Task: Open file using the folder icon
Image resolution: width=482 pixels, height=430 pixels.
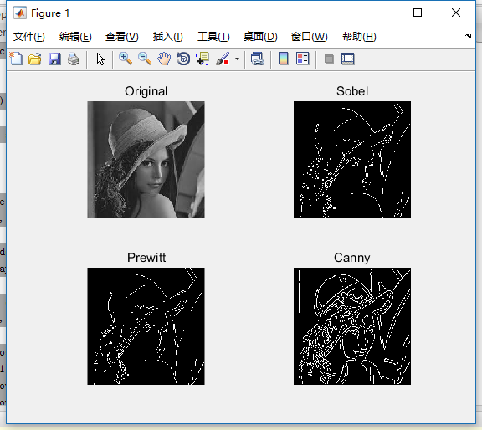Action: (35, 59)
